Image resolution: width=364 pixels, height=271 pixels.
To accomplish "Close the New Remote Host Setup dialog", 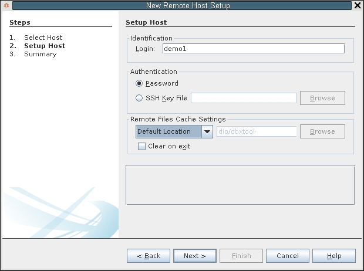I will pos(358,5).
